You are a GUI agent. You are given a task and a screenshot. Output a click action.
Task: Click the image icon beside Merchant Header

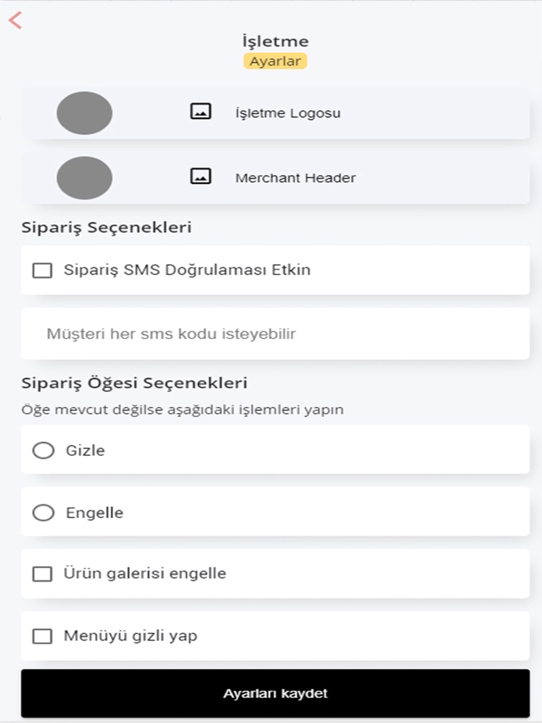click(x=201, y=177)
